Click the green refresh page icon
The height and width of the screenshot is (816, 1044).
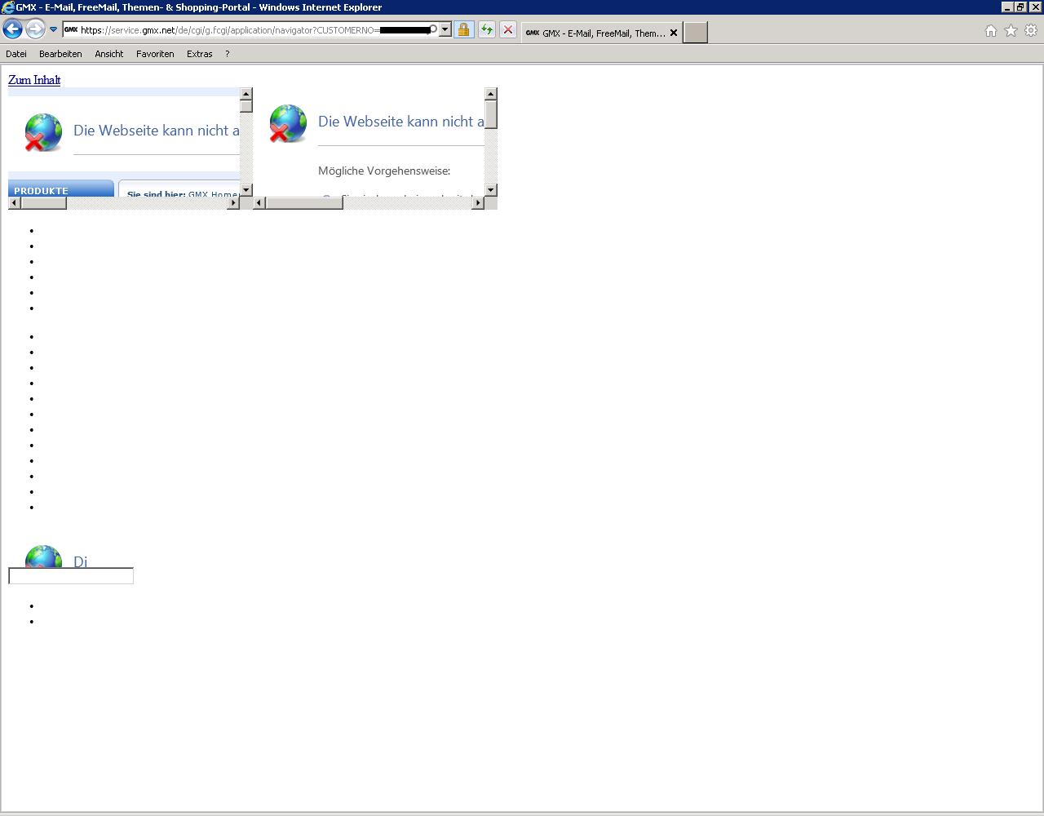(487, 30)
